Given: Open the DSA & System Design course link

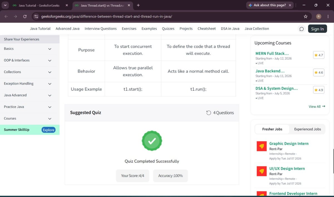Looking at the screenshot, I should pos(277,89).
